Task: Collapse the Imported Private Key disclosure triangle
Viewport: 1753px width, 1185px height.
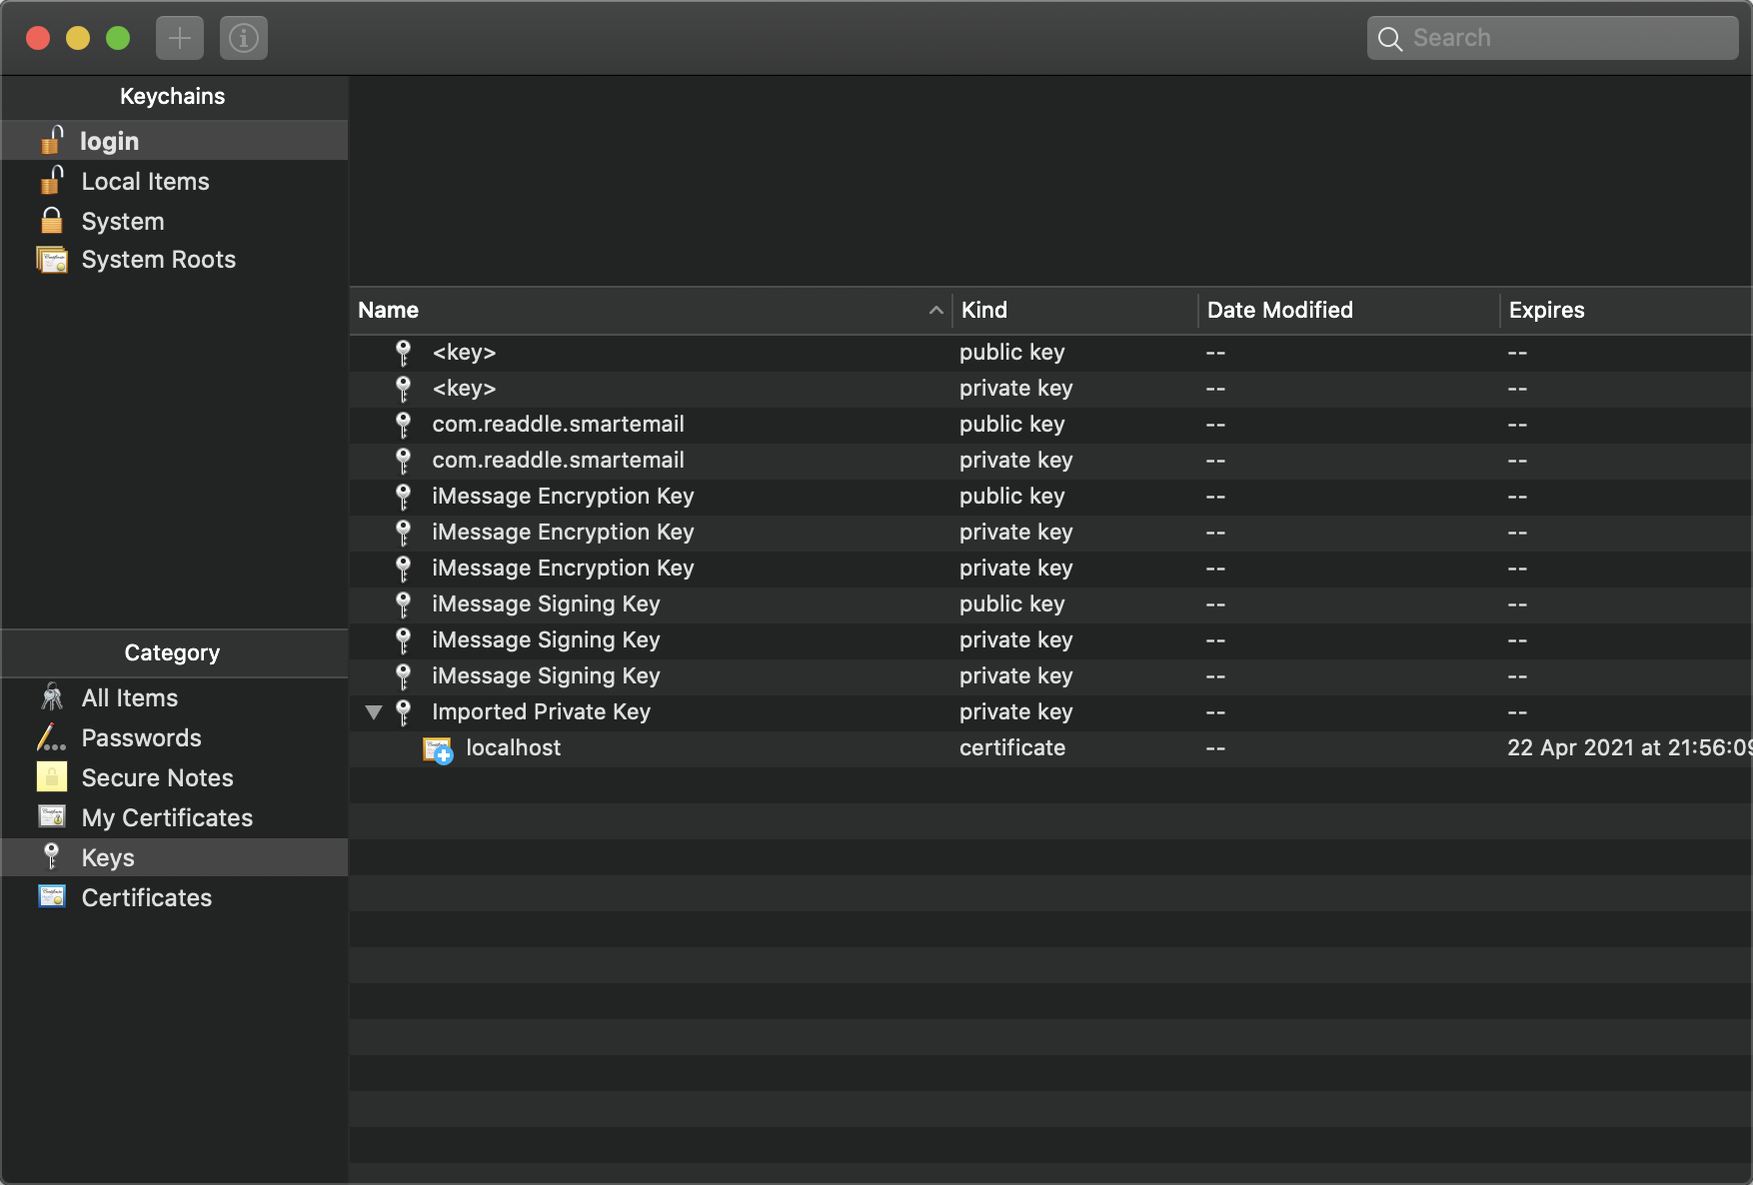Action: click(x=374, y=712)
